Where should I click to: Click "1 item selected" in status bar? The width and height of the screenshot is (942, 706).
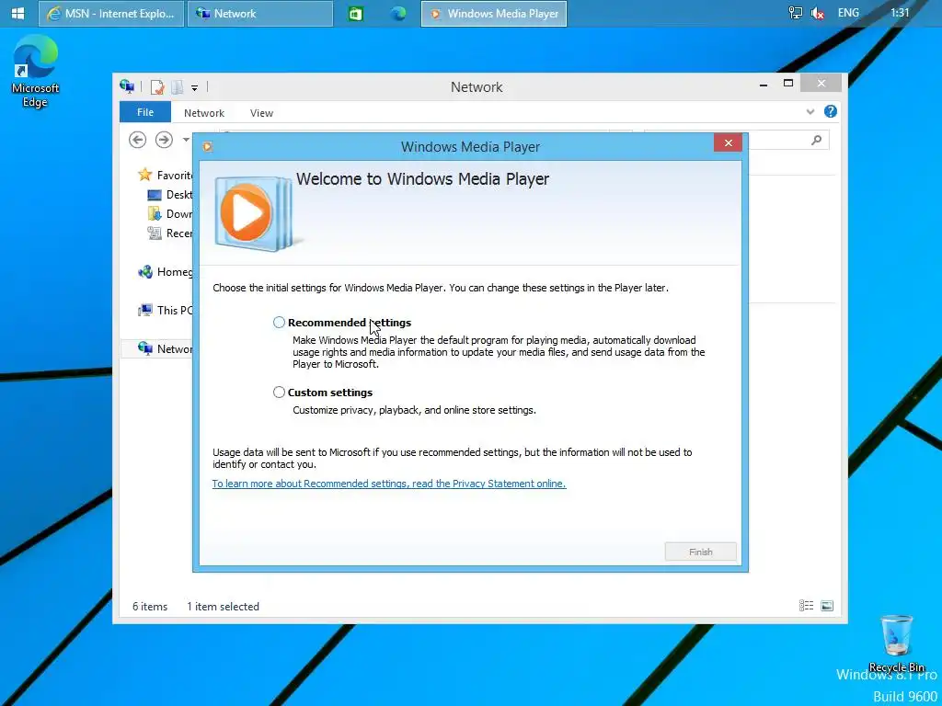coord(223,607)
